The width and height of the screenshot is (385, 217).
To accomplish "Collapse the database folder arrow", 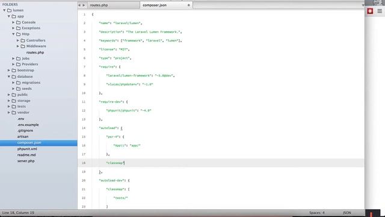I will (9, 77).
